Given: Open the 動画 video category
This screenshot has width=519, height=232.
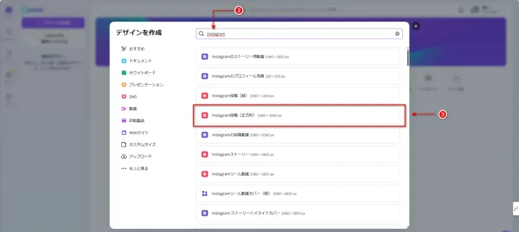Looking at the screenshot, I should point(129,109).
